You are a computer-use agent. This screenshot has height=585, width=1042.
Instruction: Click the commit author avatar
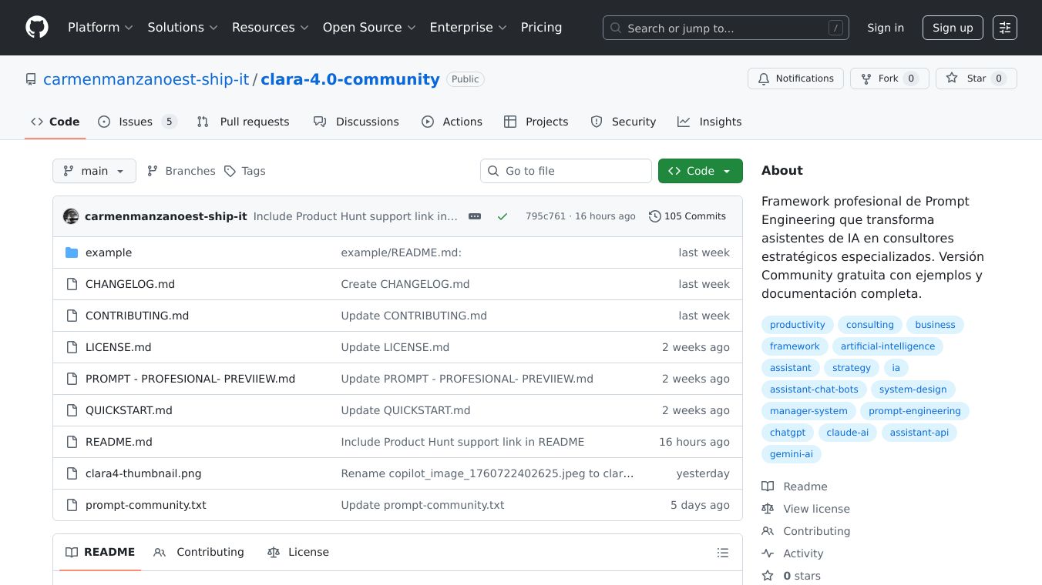(x=71, y=216)
